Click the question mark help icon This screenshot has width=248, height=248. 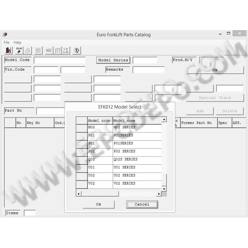tap(77, 50)
